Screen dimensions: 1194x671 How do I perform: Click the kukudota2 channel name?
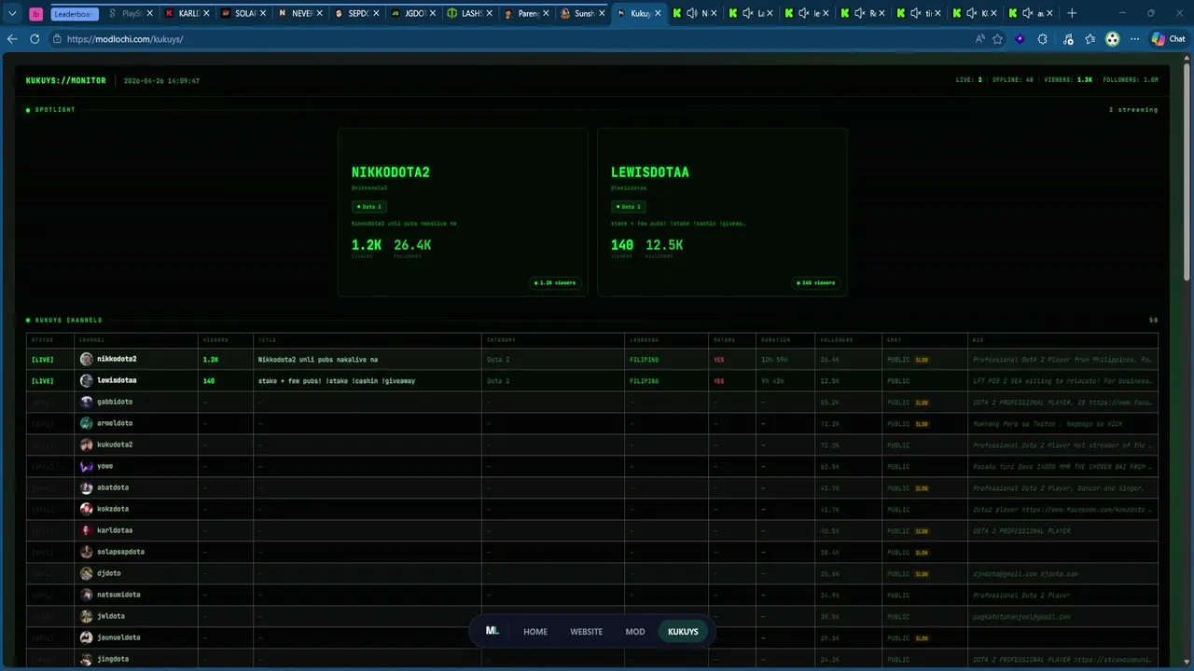(115, 445)
